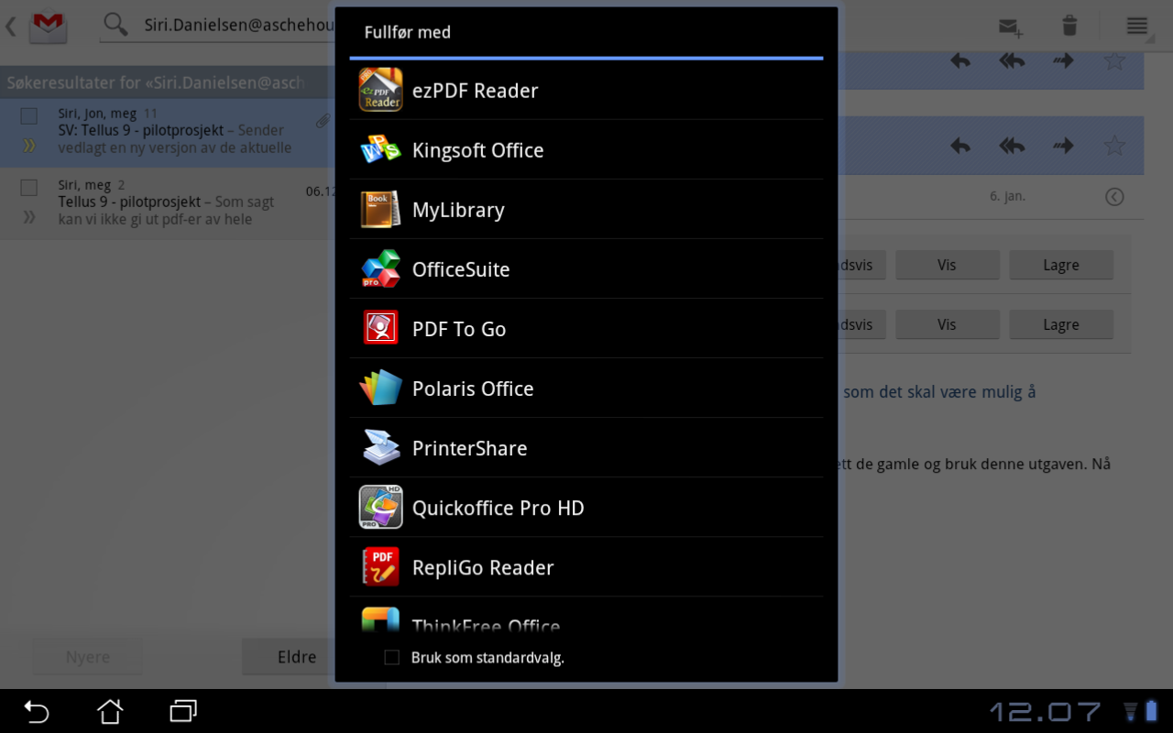The height and width of the screenshot is (733, 1173).
Task: Compose new mail with envelope icon
Action: point(1011,27)
